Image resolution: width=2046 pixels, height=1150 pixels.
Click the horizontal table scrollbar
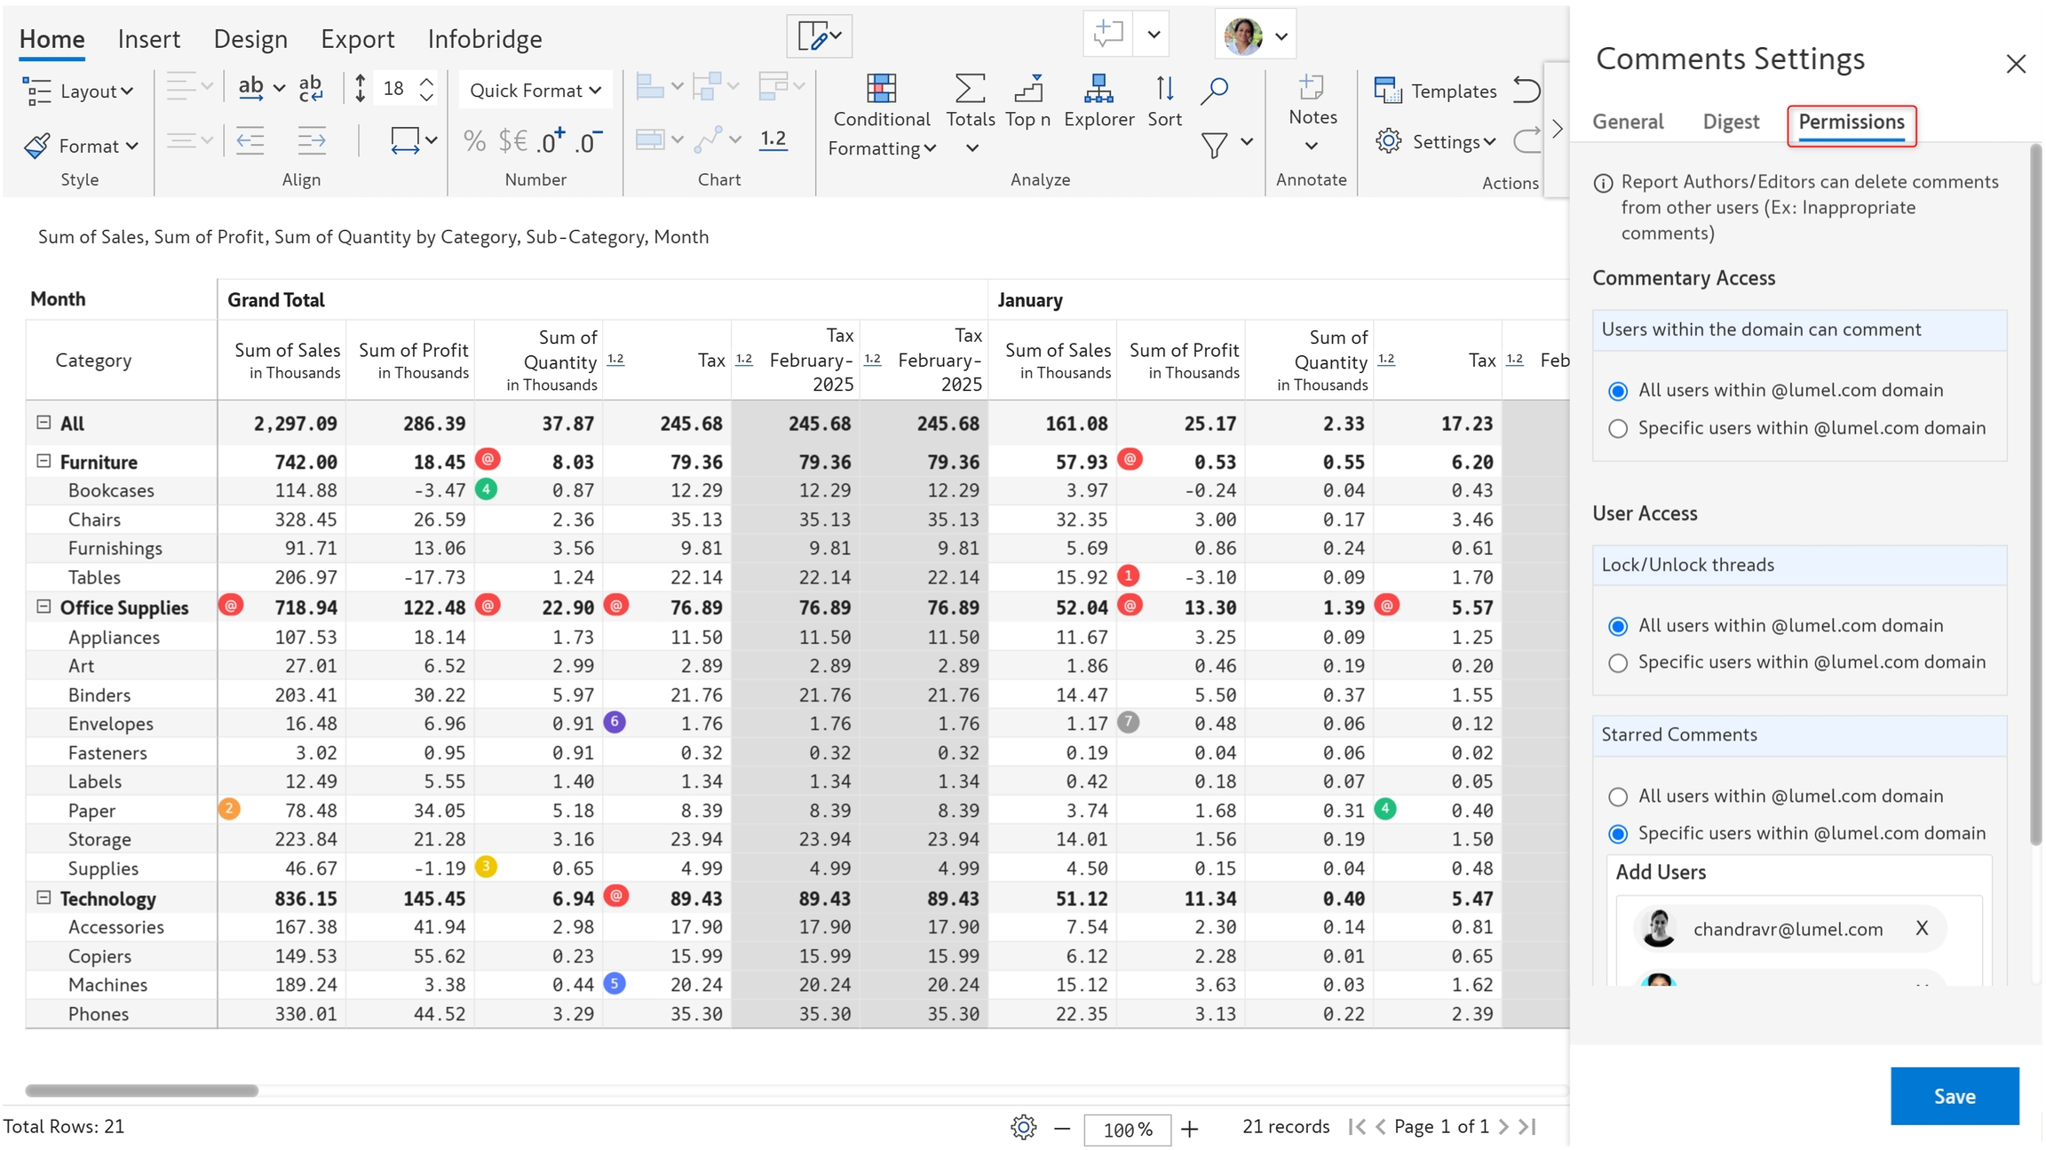coord(142,1091)
